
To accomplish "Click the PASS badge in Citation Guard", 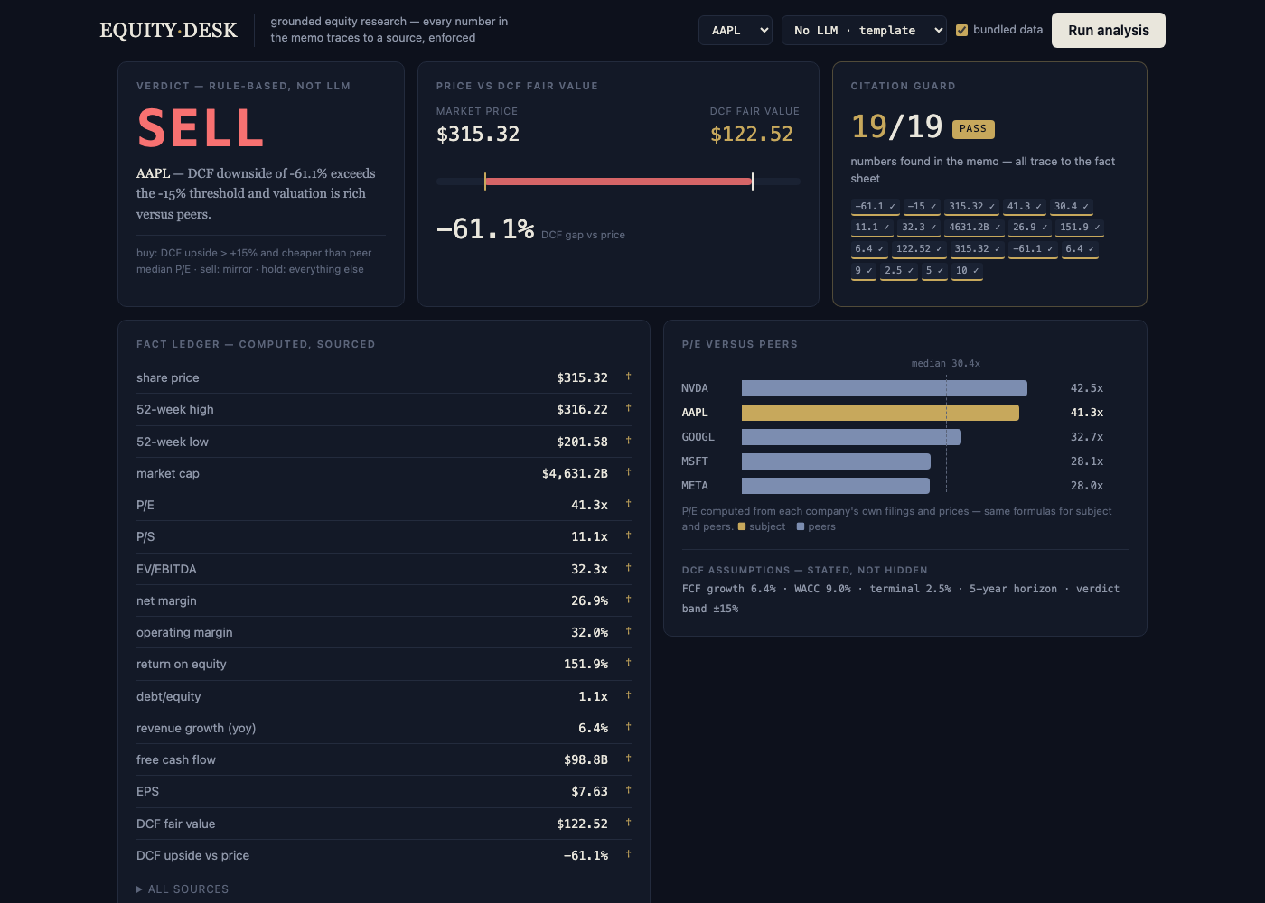I will point(973,129).
